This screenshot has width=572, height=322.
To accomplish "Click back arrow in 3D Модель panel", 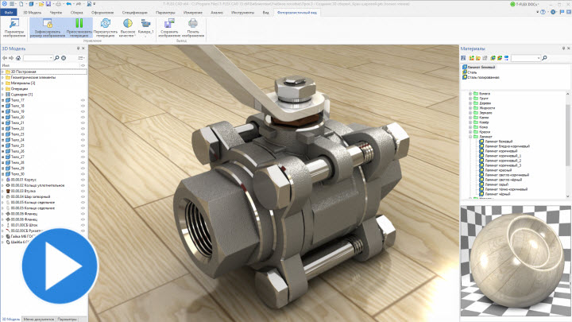I will click(x=5, y=58).
